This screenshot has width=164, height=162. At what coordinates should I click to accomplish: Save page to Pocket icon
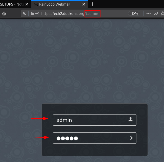(156, 13)
